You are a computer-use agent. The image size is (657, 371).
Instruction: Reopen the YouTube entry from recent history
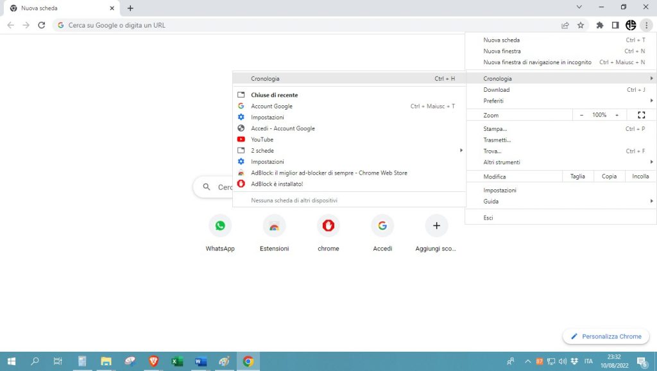point(262,139)
